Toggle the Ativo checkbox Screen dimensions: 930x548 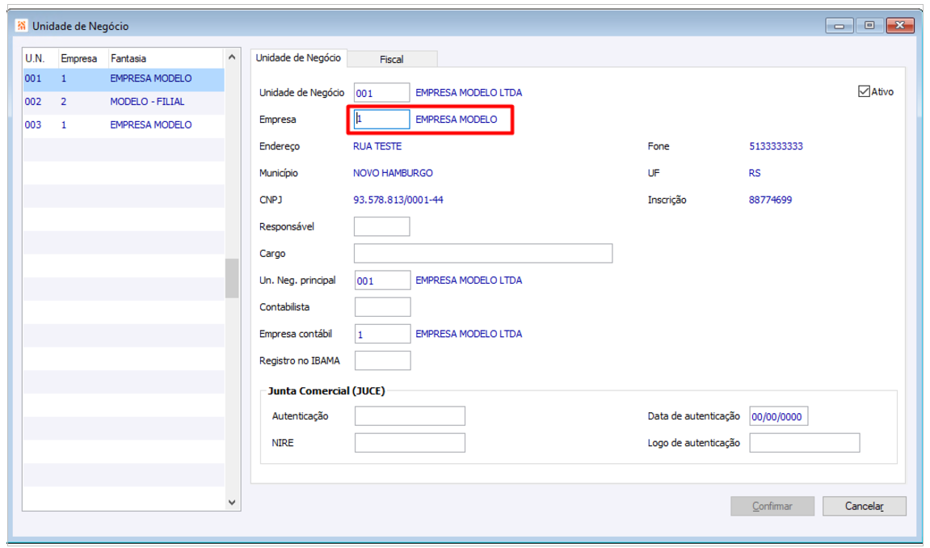point(864,91)
